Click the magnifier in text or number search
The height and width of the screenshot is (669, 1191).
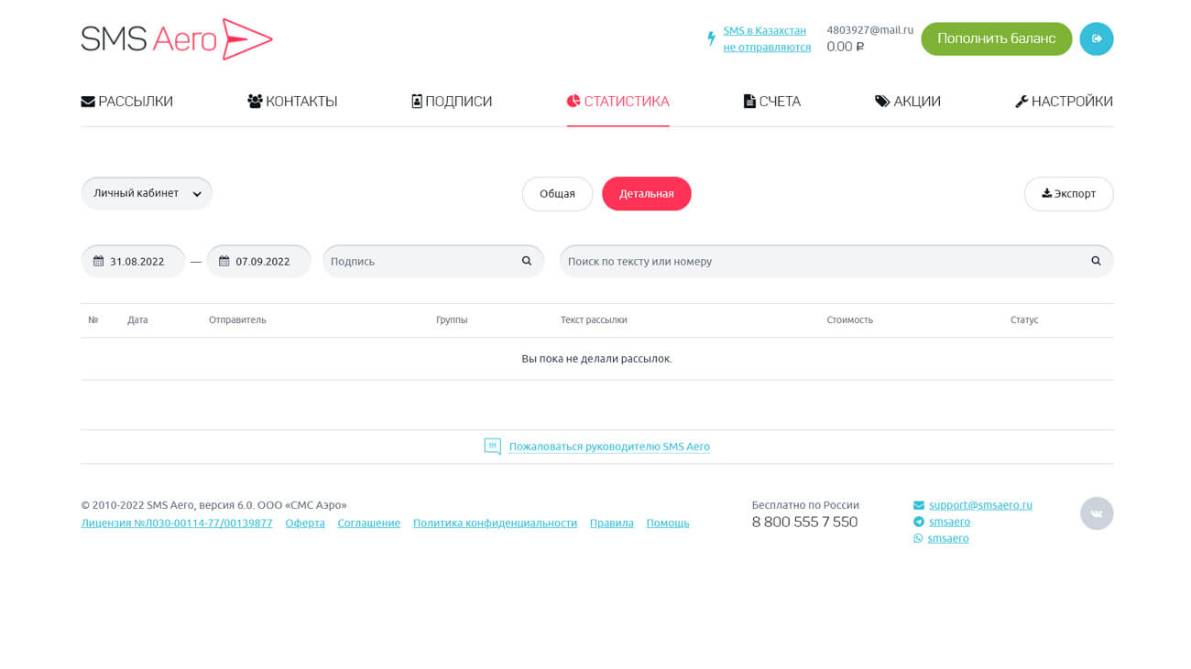click(1096, 261)
